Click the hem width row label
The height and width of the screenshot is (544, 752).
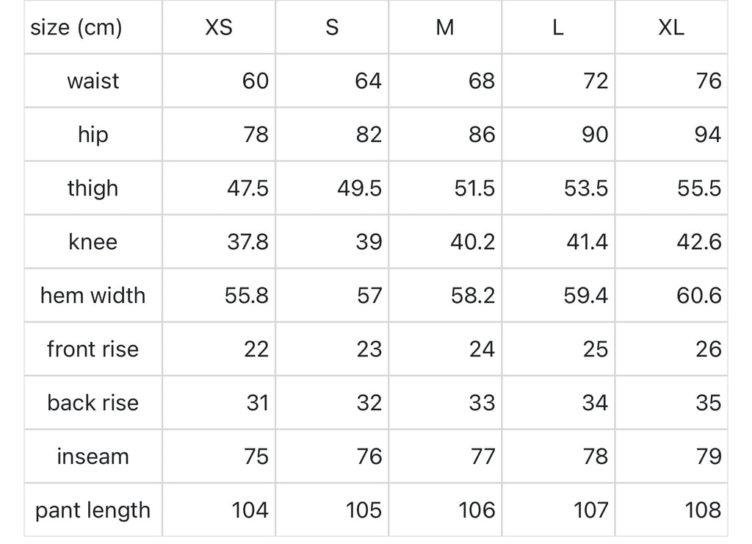[x=93, y=296]
